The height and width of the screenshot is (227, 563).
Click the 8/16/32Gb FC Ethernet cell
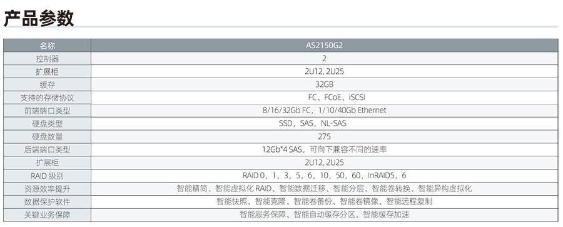pyautogui.click(x=324, y=111)
